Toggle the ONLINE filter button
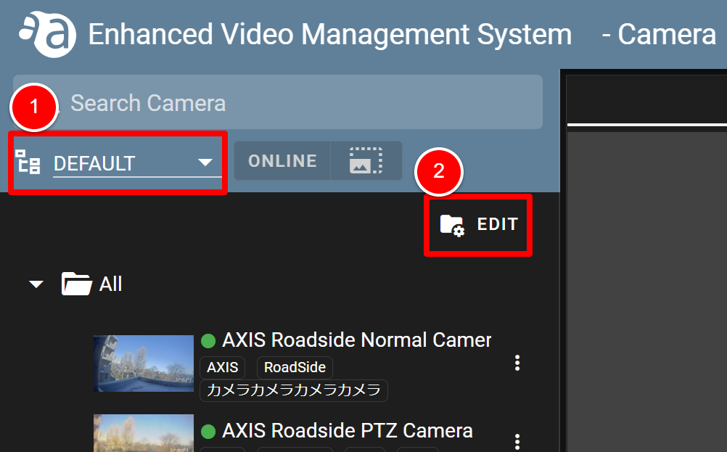 coord(282,161)
